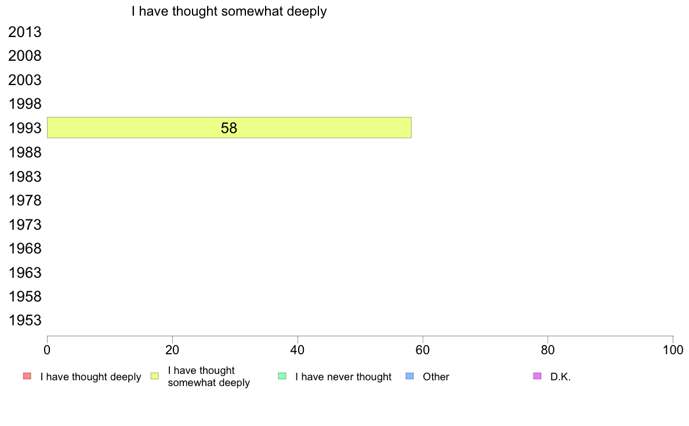The height and width of the screenshot is (426, 689).
Task: Click the magenta 'D.K.' legend swatch
Action: click(x=537, y=376)
